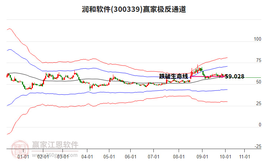
Task: Click the 06-01 date axis label
Action: [x=131, y=157]
